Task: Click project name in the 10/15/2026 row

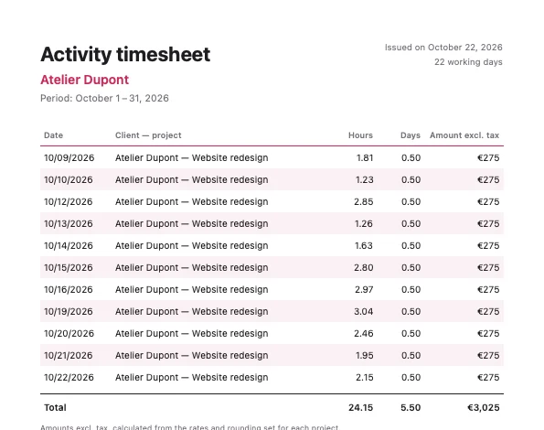Action: (191, 267)
